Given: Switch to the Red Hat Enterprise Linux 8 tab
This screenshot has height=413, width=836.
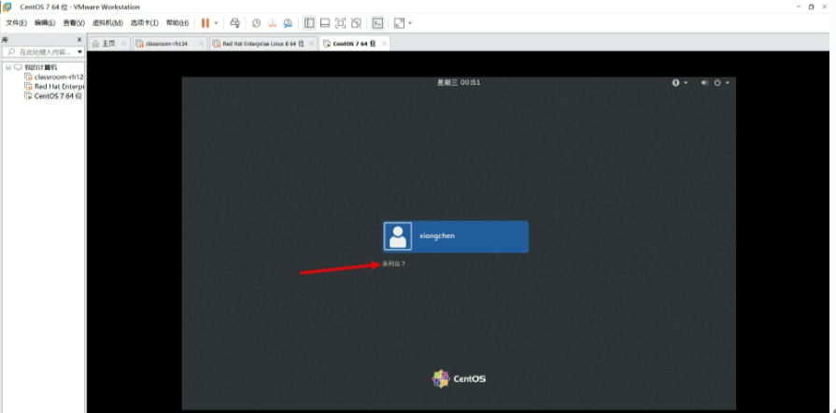Looking at the screenshot, I should click(x=263, y=44).
